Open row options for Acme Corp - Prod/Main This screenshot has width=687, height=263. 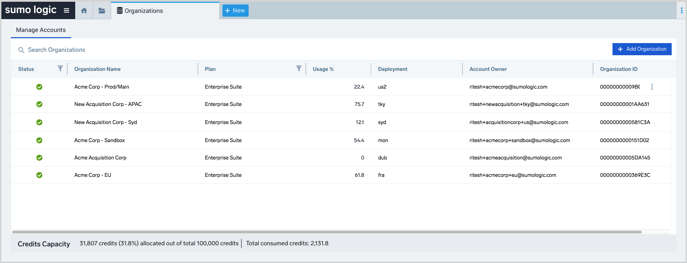click(x=652, y=87)
